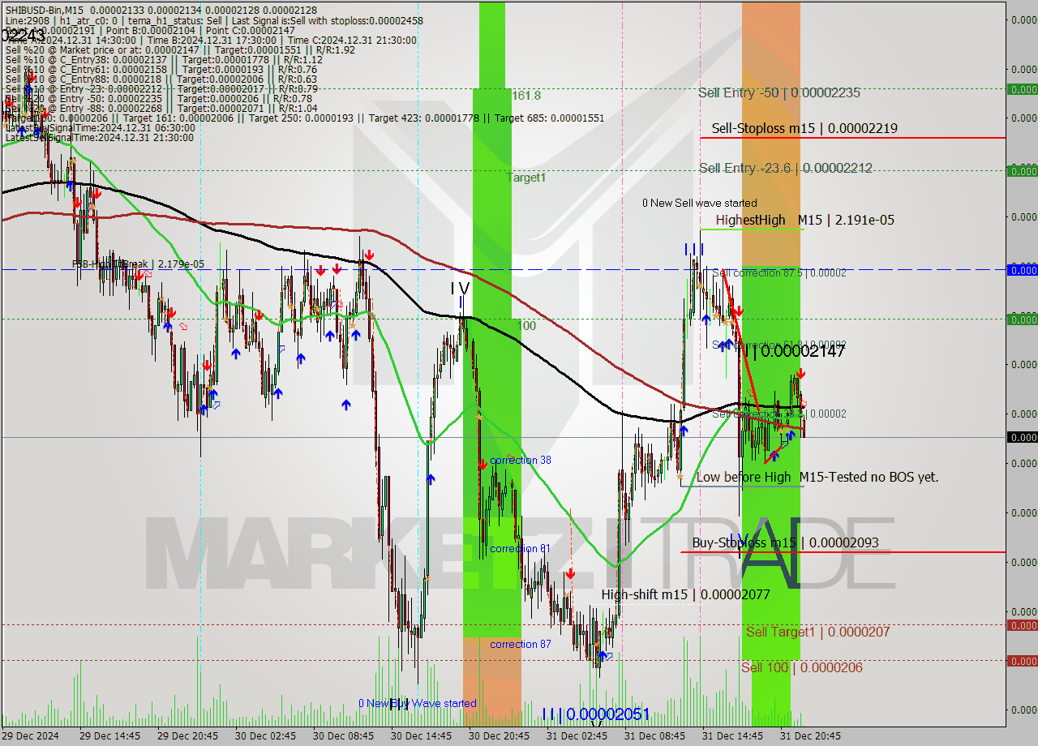Select the '| | | 0.00002051' wave label
This screenshot has width=1038, height=746.
click(x=595, y=714)
